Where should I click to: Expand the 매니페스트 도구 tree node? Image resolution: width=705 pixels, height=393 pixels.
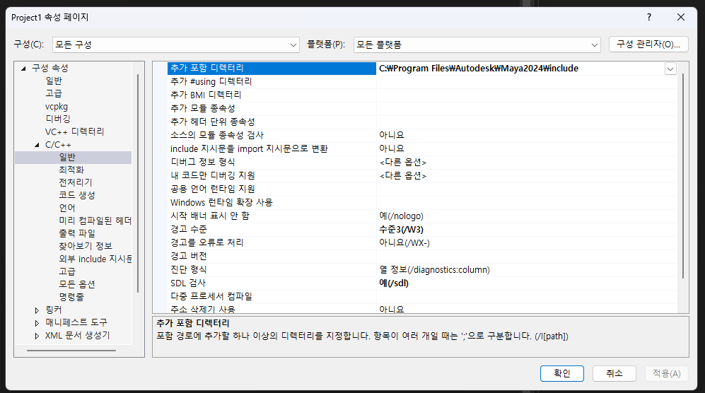point(37,323)
